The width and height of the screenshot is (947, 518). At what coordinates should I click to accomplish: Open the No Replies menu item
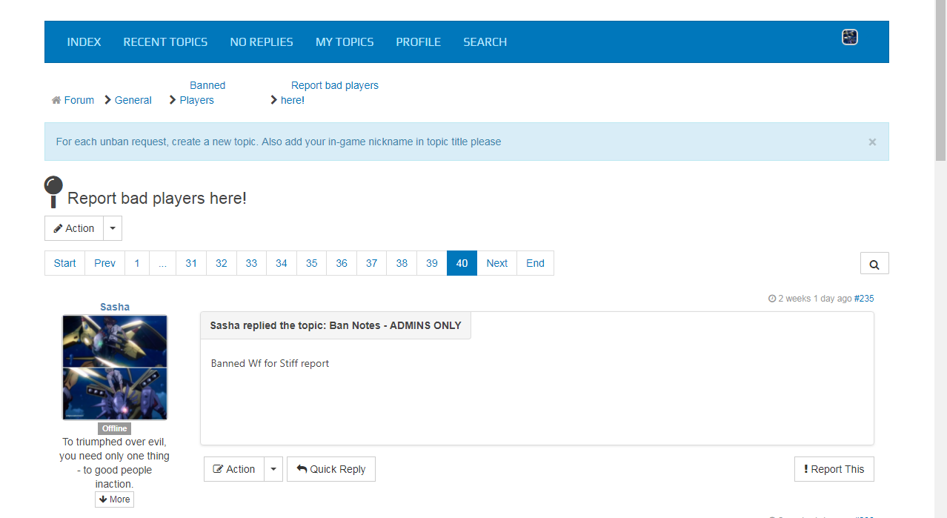[261, 42]
